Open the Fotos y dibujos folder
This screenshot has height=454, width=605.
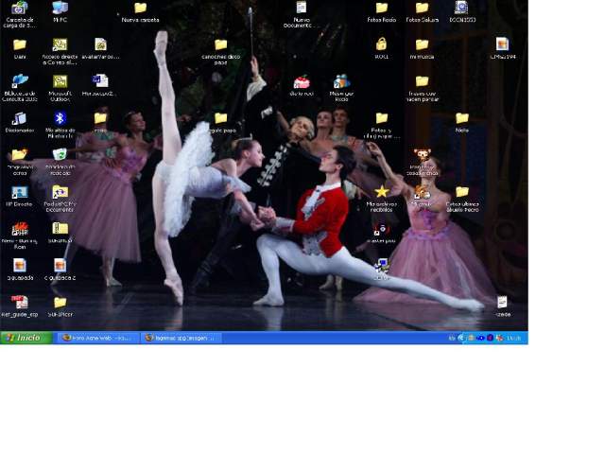(382, 118)
